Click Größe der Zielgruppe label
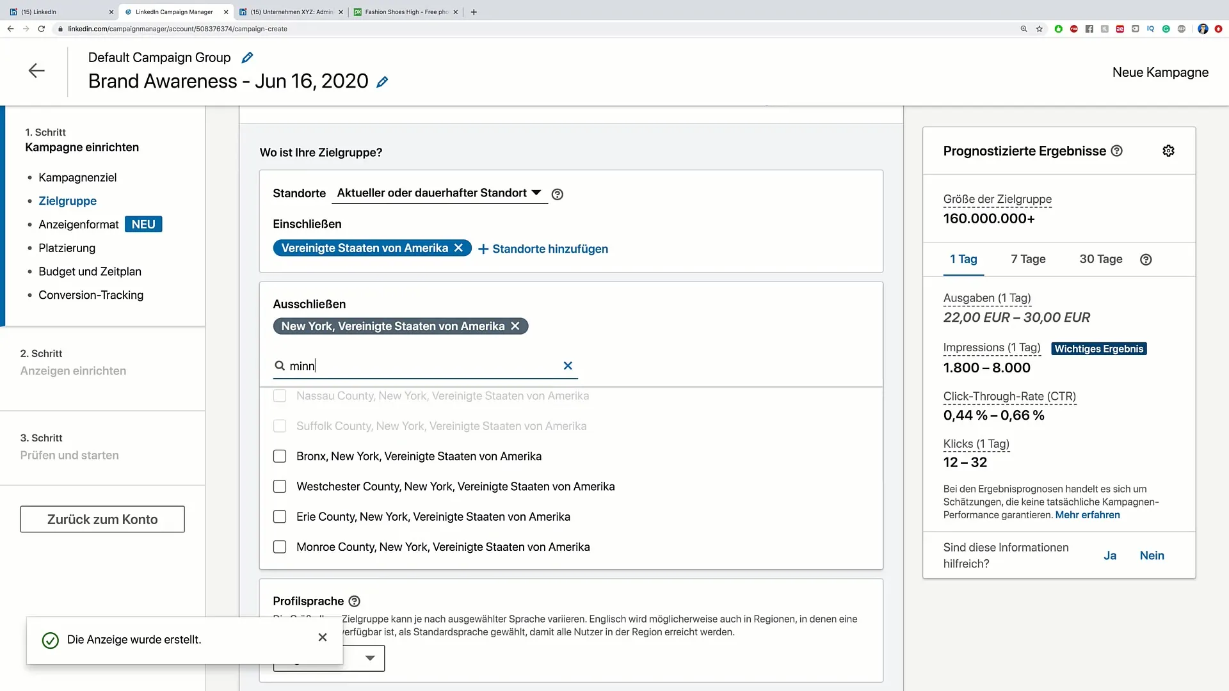 [997, 200]
